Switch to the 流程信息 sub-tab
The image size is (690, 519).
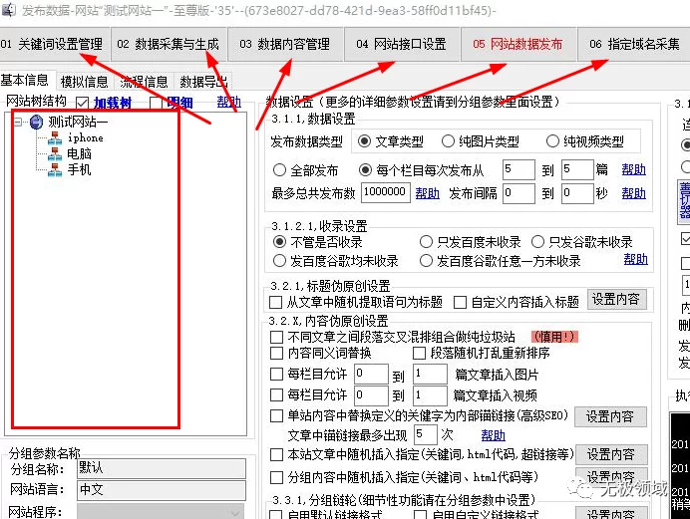[x=145, y=82]
